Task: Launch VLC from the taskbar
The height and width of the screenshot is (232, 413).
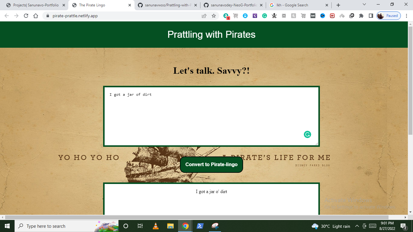Action: pos(155,226)
